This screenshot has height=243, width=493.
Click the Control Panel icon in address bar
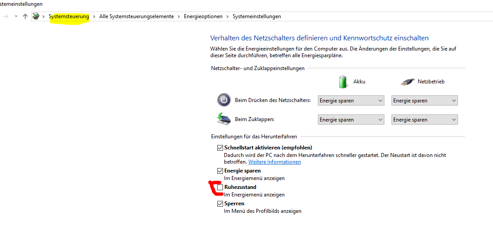point(36,16)
